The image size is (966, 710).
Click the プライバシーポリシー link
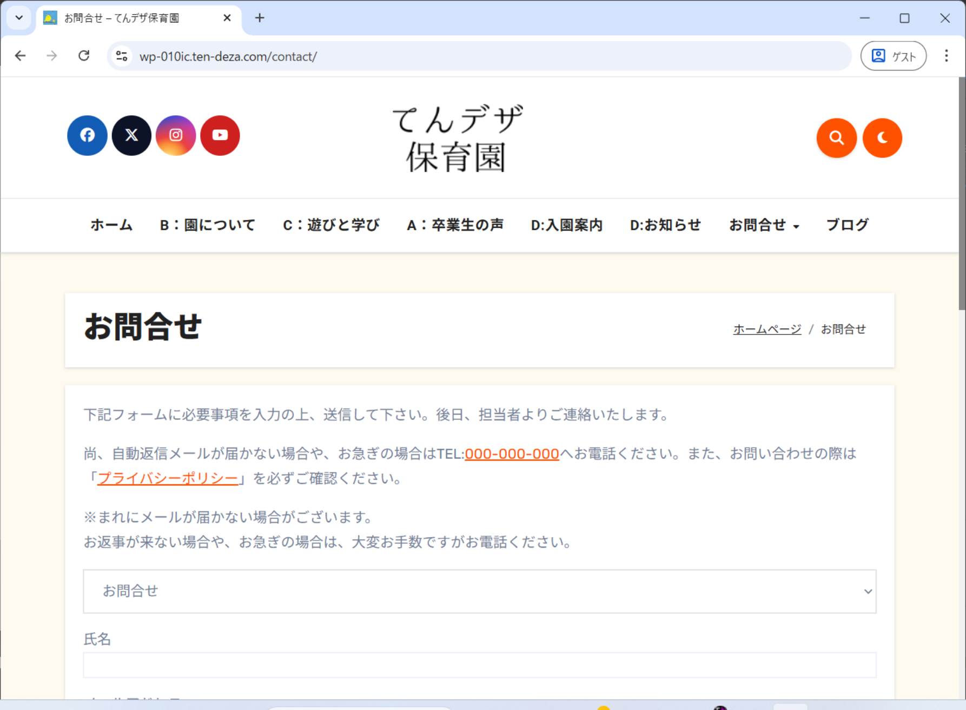(x=168, y=478)
